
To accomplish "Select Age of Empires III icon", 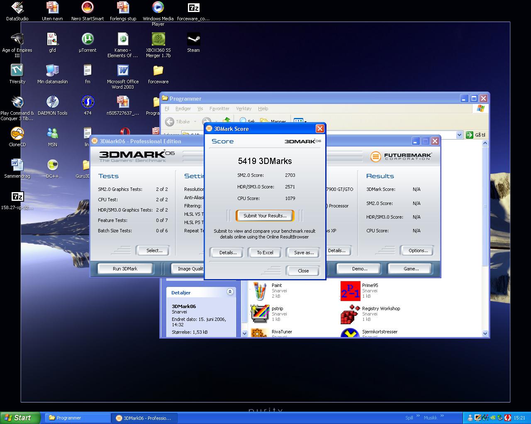I will [x=17, y=46].
